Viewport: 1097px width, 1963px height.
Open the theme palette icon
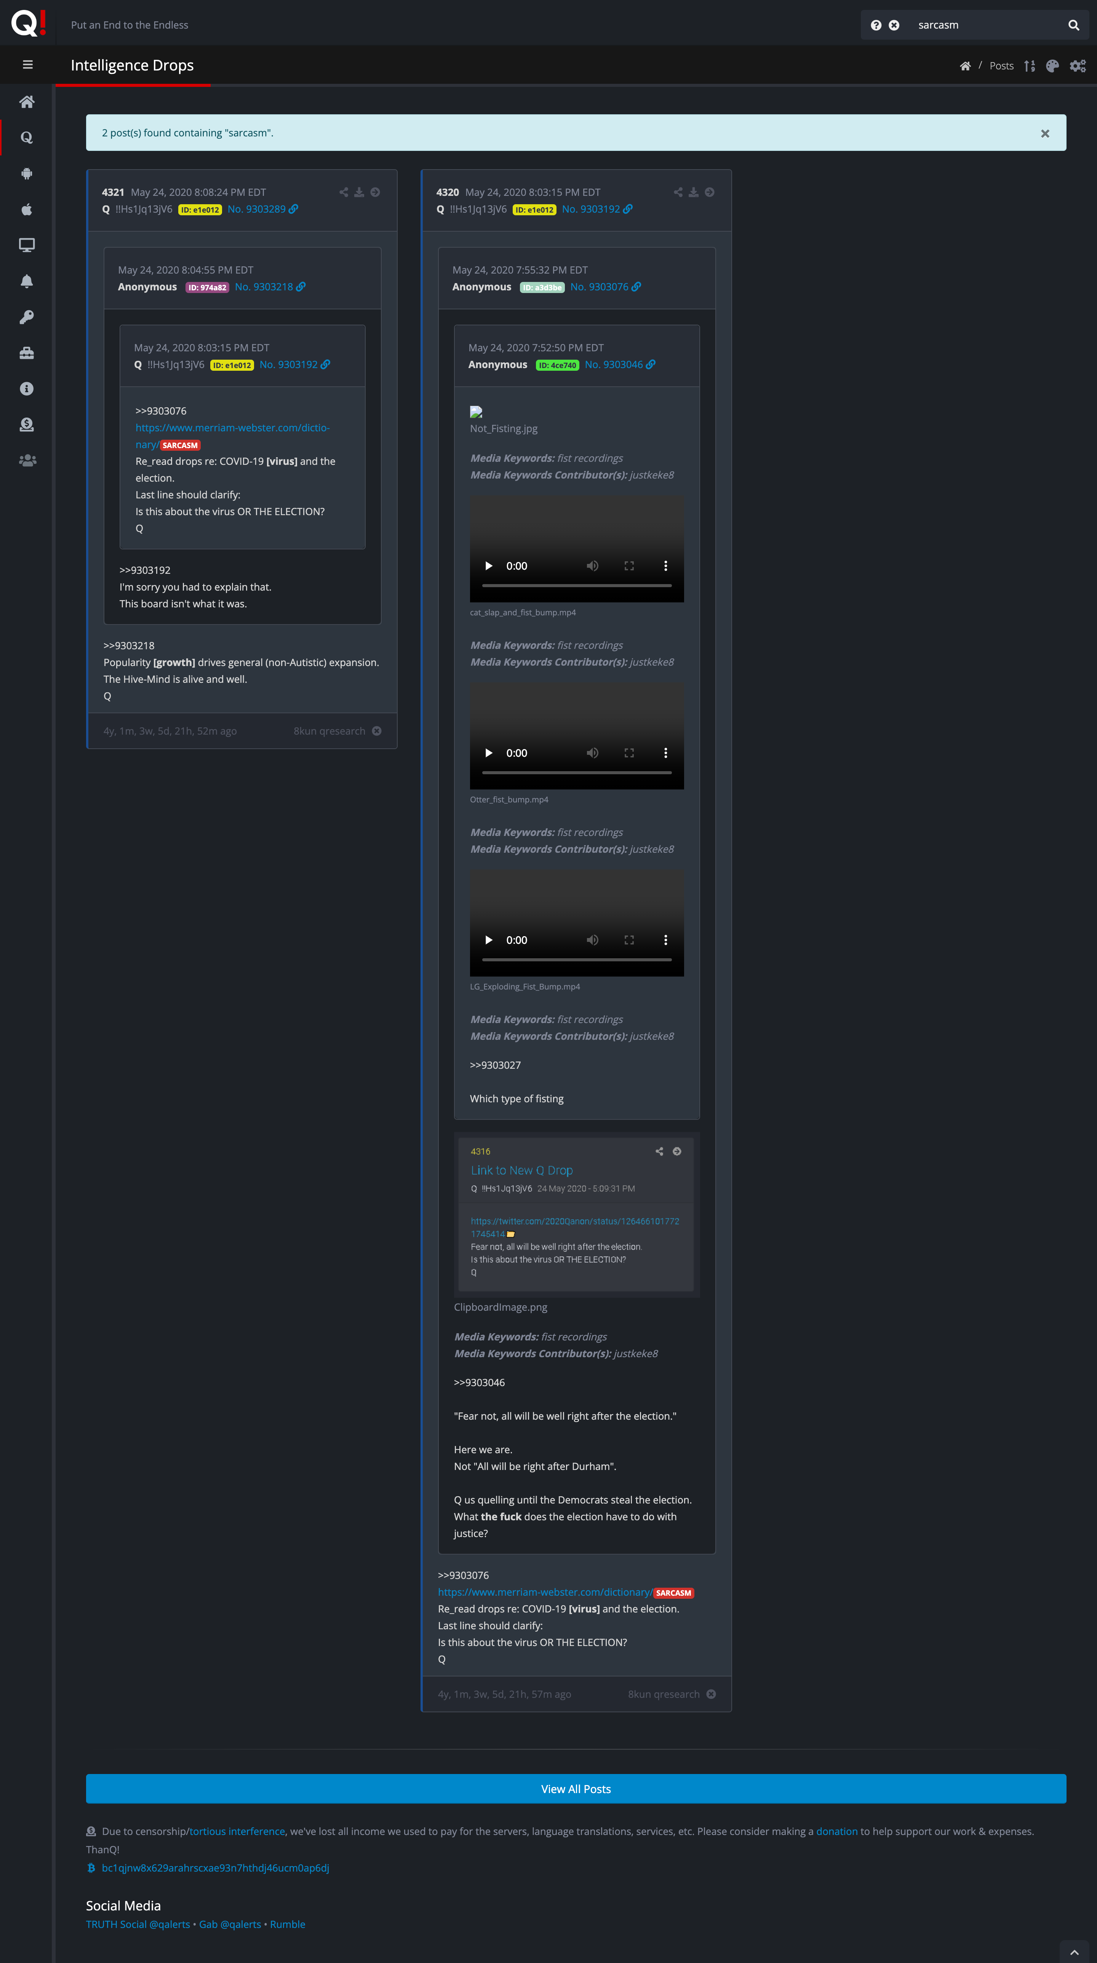coord(1053,66)
